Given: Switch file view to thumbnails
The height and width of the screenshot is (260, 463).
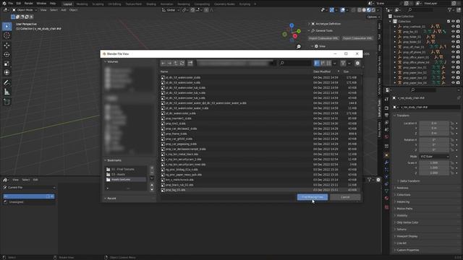Looking at the screenshot, I should tap(328, 63).
